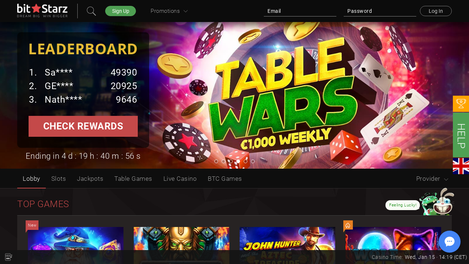Select the UK flag language icon

(x=461, y=166)
